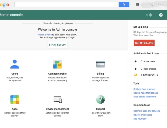Open Review email quota link
The width and height of the screenshot is (167, 128).
(x=143, y=115)
